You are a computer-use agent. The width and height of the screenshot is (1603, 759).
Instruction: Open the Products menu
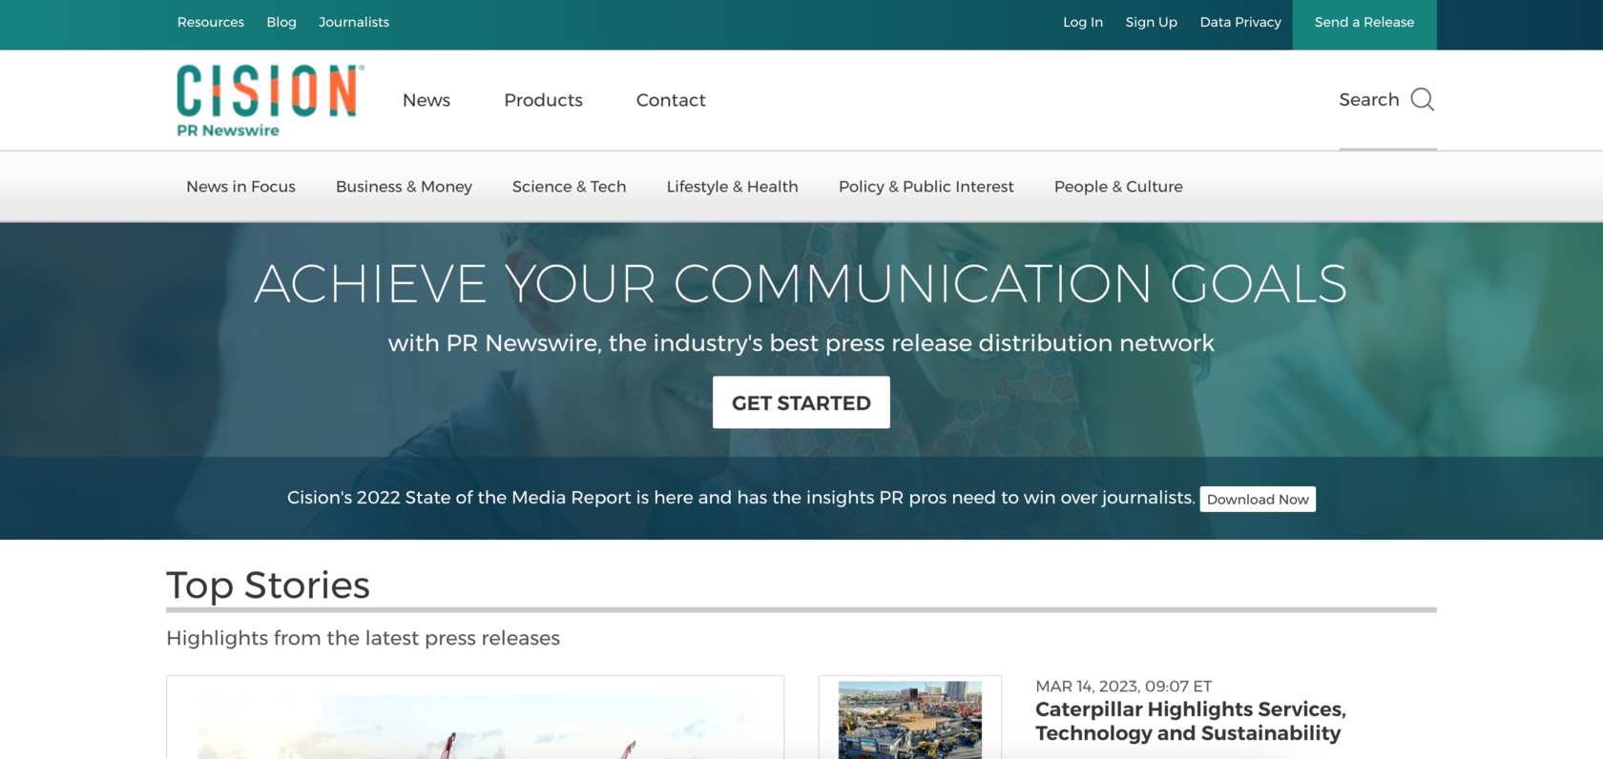pos(543,100)
